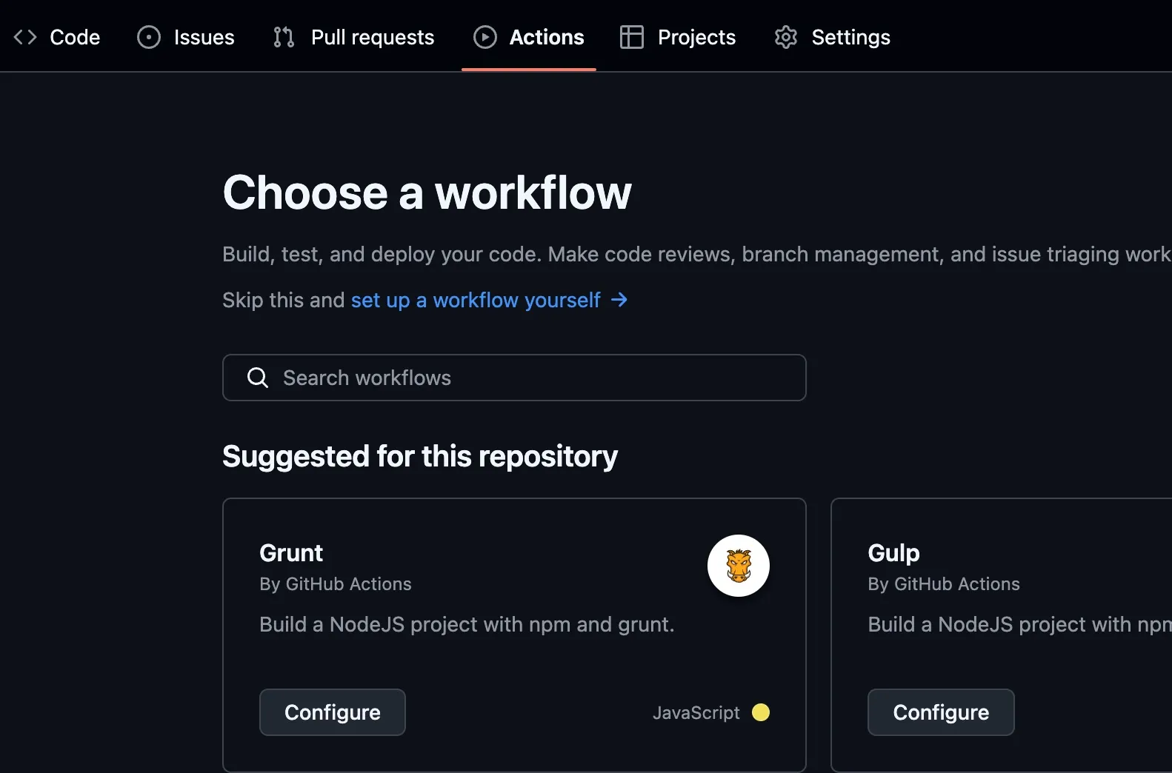This screenshot has width=1172, height=773.
Task: Click 'By GitHub Actions' under Gulp
Action: (x=944, y=584)
